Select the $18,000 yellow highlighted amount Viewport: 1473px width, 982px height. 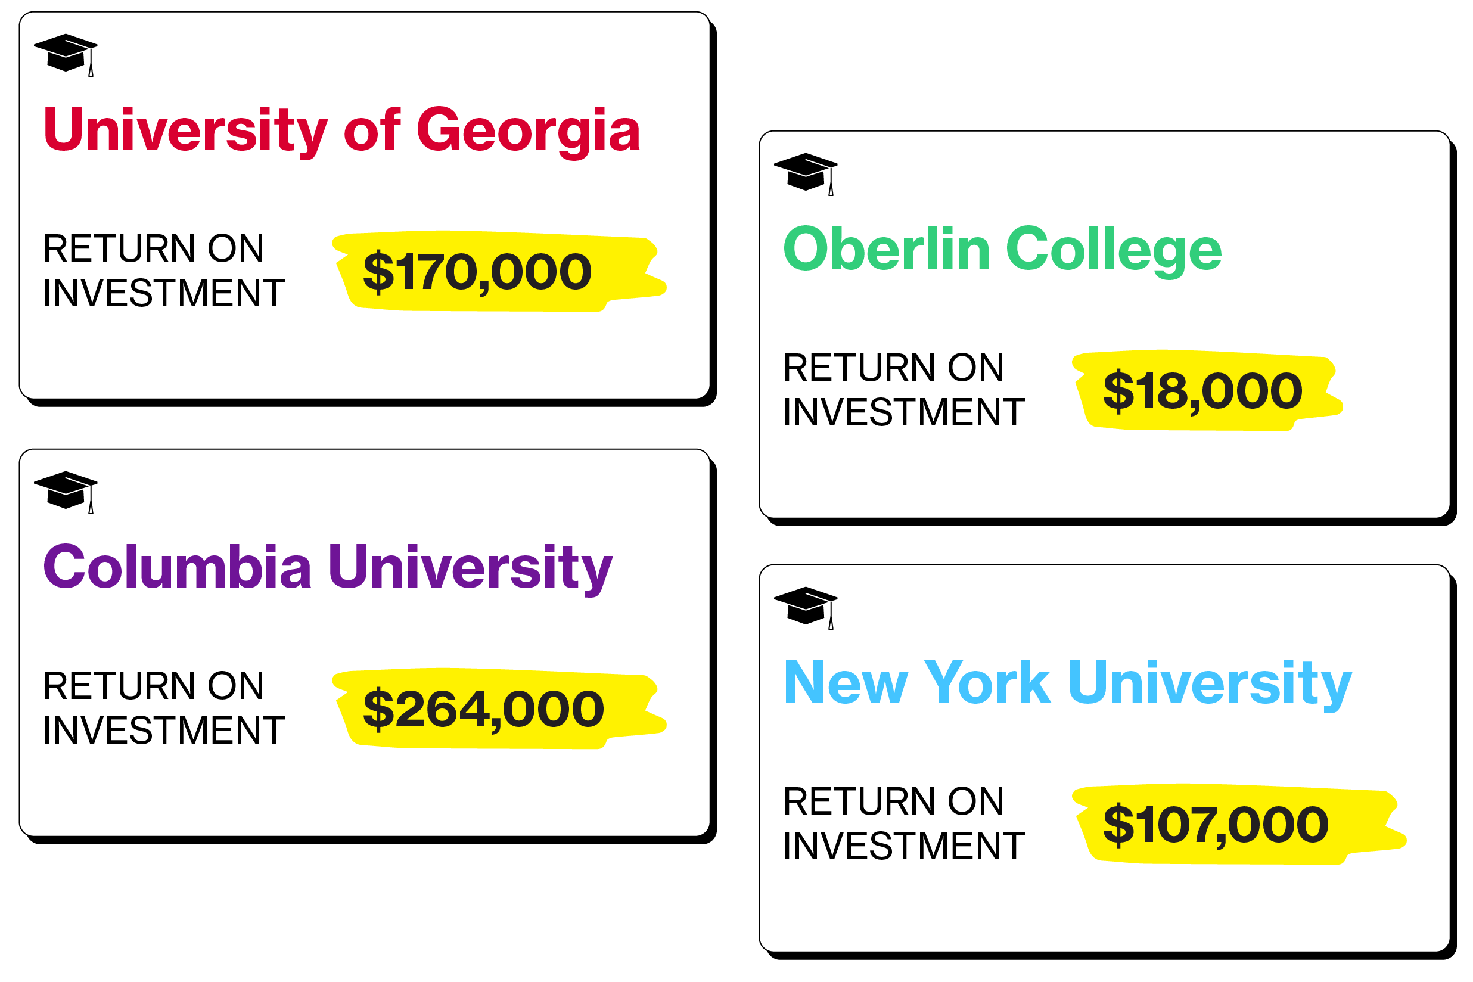pyautogui.click(x=1202, y=391)
